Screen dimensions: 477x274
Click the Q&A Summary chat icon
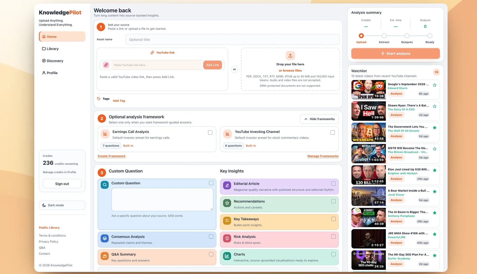[x=105, y=256]
